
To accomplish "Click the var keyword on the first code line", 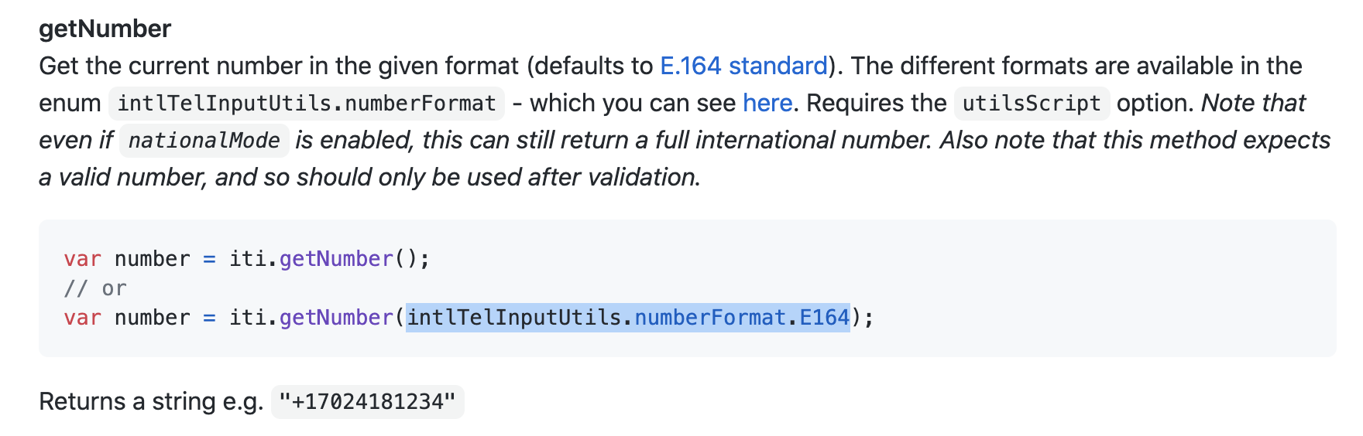I will coord(82,259).
